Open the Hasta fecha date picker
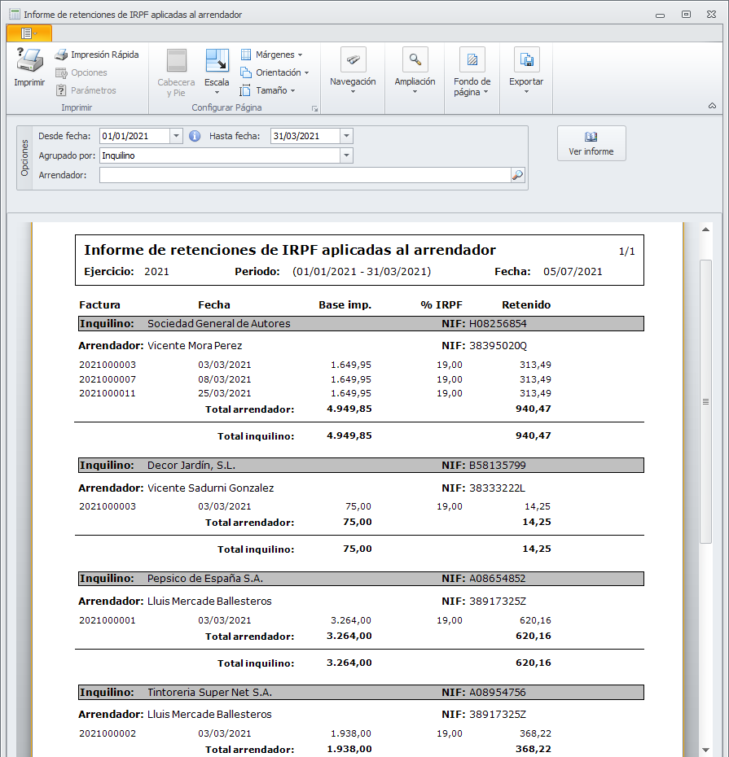Screen dimensions: 729x757 pos(346,136)
